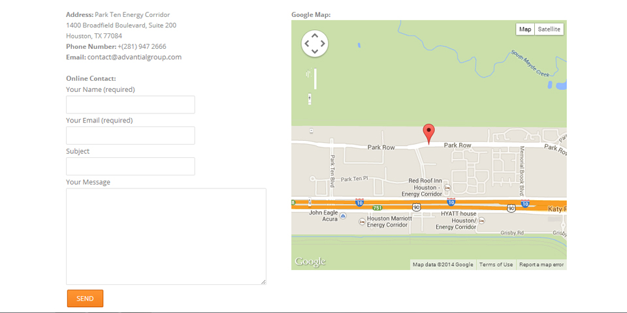Select the Map view tab

525,29
